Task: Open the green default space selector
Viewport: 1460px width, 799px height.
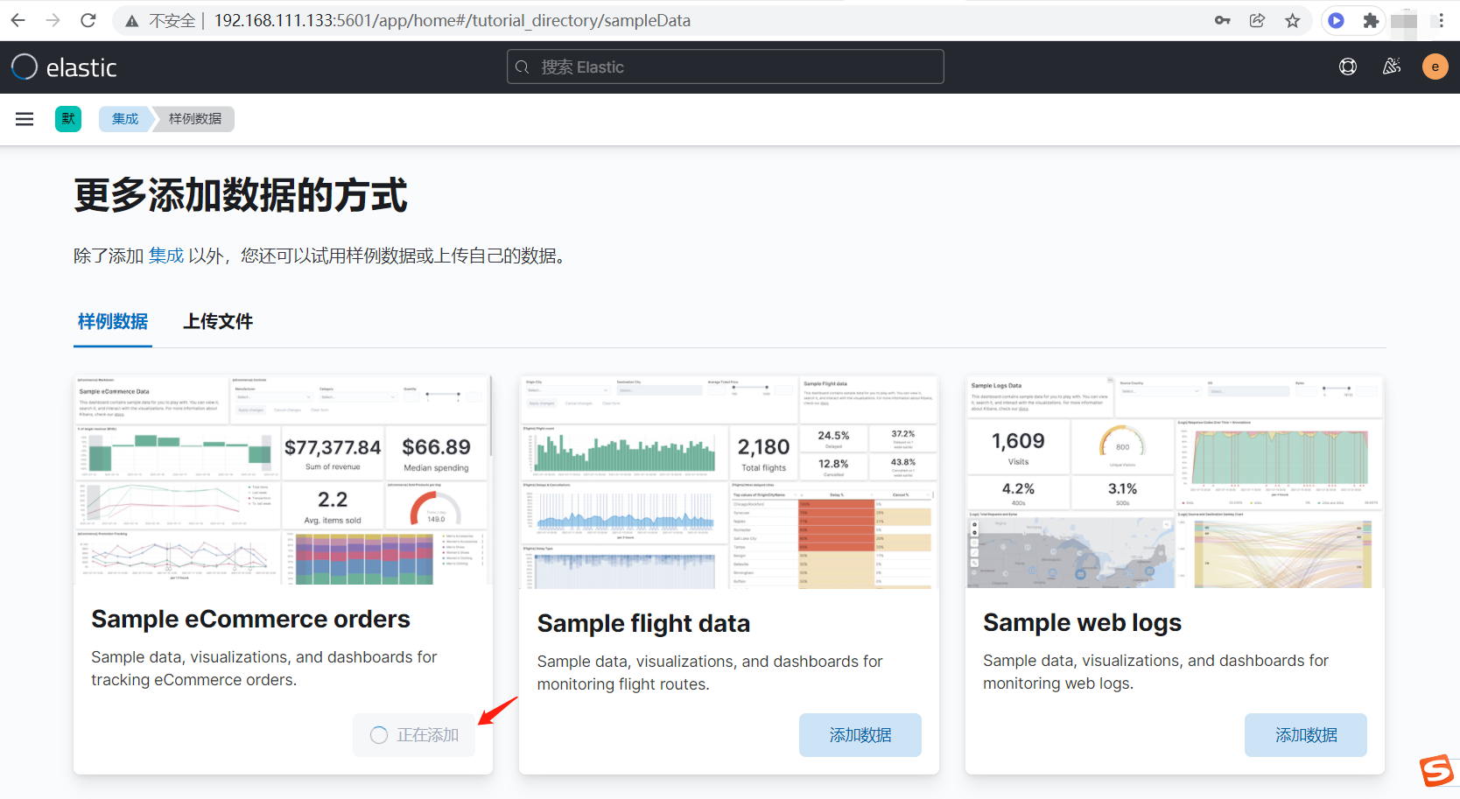Action: click(68, 119)
